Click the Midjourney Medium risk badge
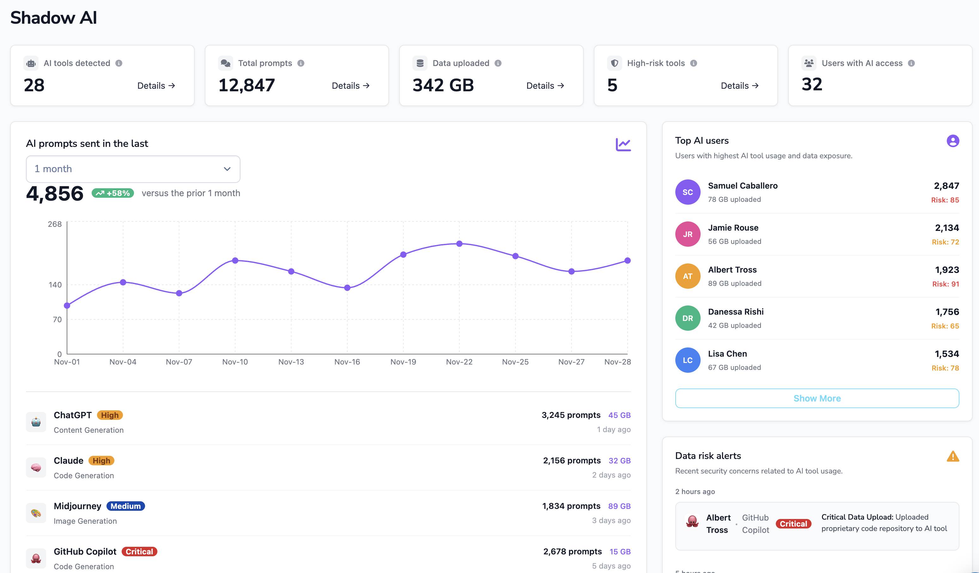 point(125,506)
